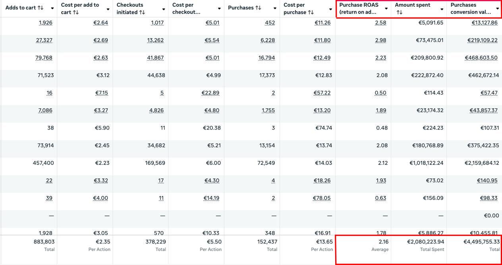Open the 2.58 Purchase ROAS link

pos(380,23)
